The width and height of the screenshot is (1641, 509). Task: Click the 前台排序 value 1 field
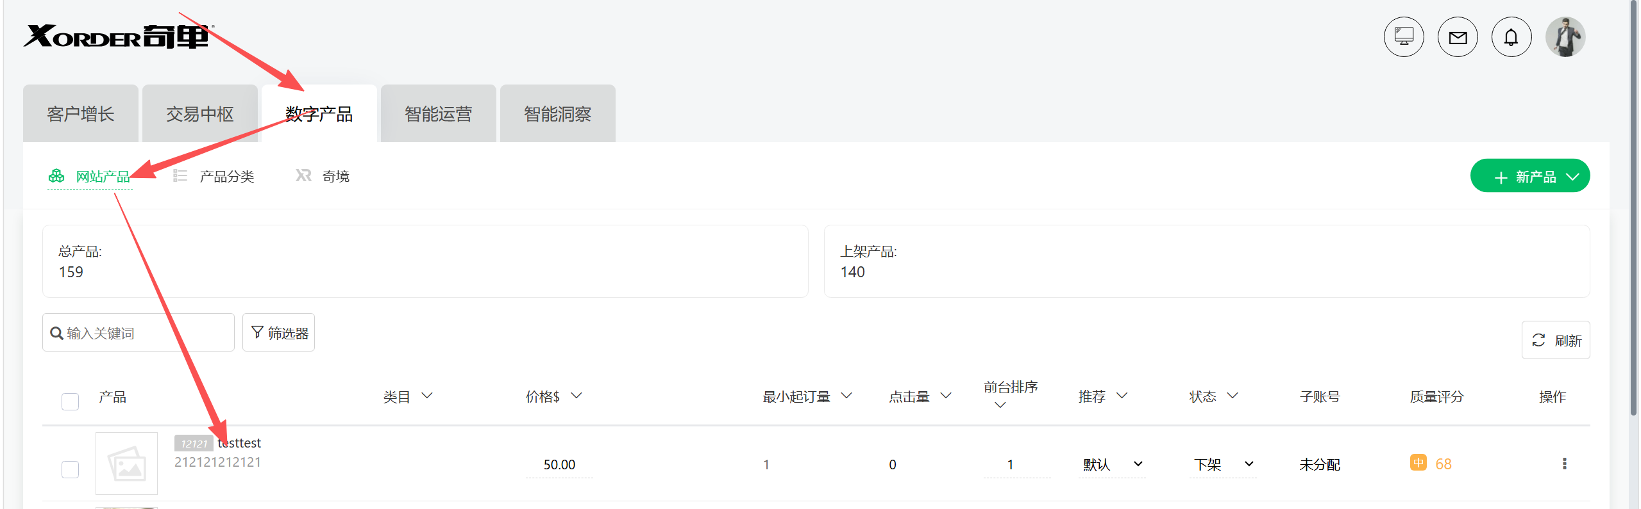coord(1016,465)
